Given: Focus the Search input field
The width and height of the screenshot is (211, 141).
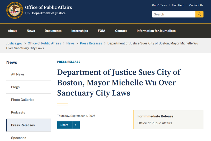Looking at the screenshot, I should coord(174,14).
